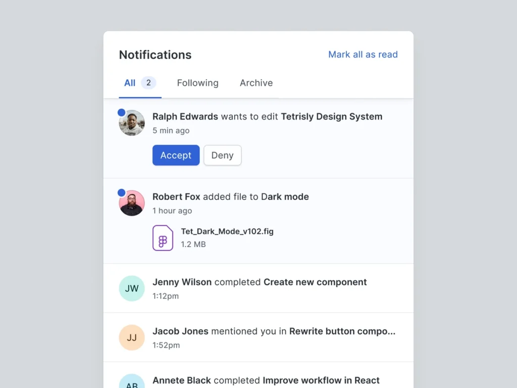The height and width of the screenshot is (388, 517).
Task: Click Robert Fox's profile avatar
Action: [x=132, y=203]
